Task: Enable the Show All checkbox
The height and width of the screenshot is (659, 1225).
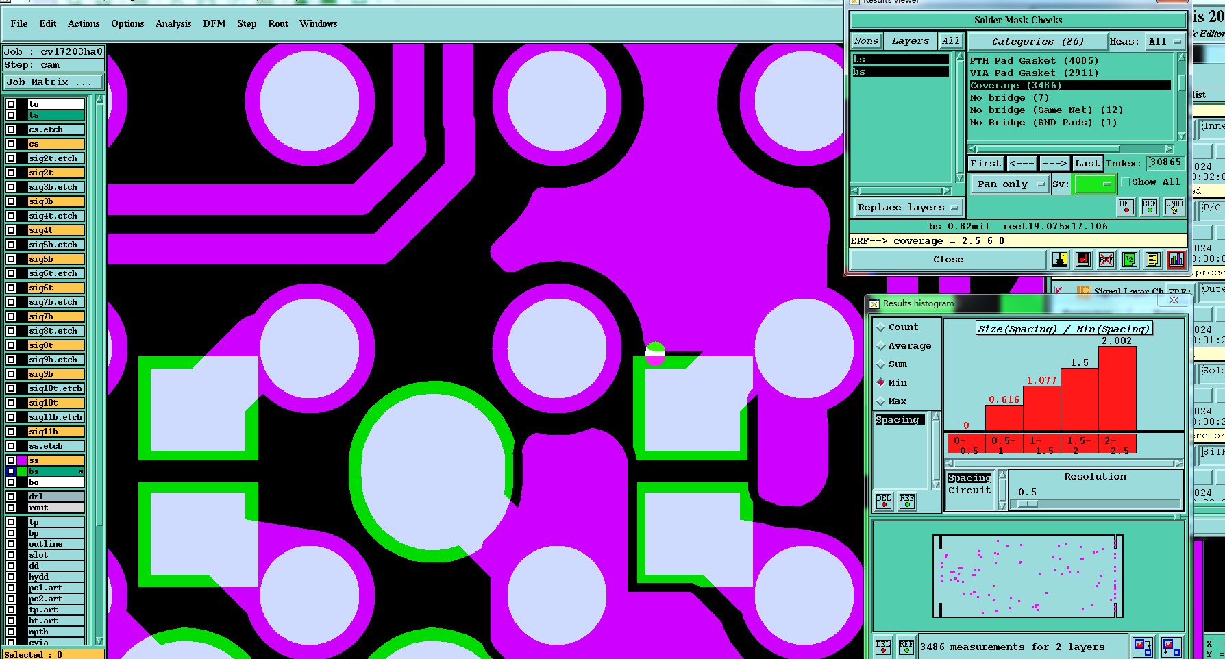Action: pyautogui.click(x=1125, y=182)
